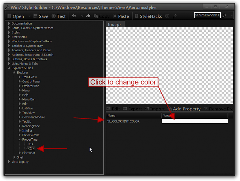Select Control Panel tree item

coord(31,82)
